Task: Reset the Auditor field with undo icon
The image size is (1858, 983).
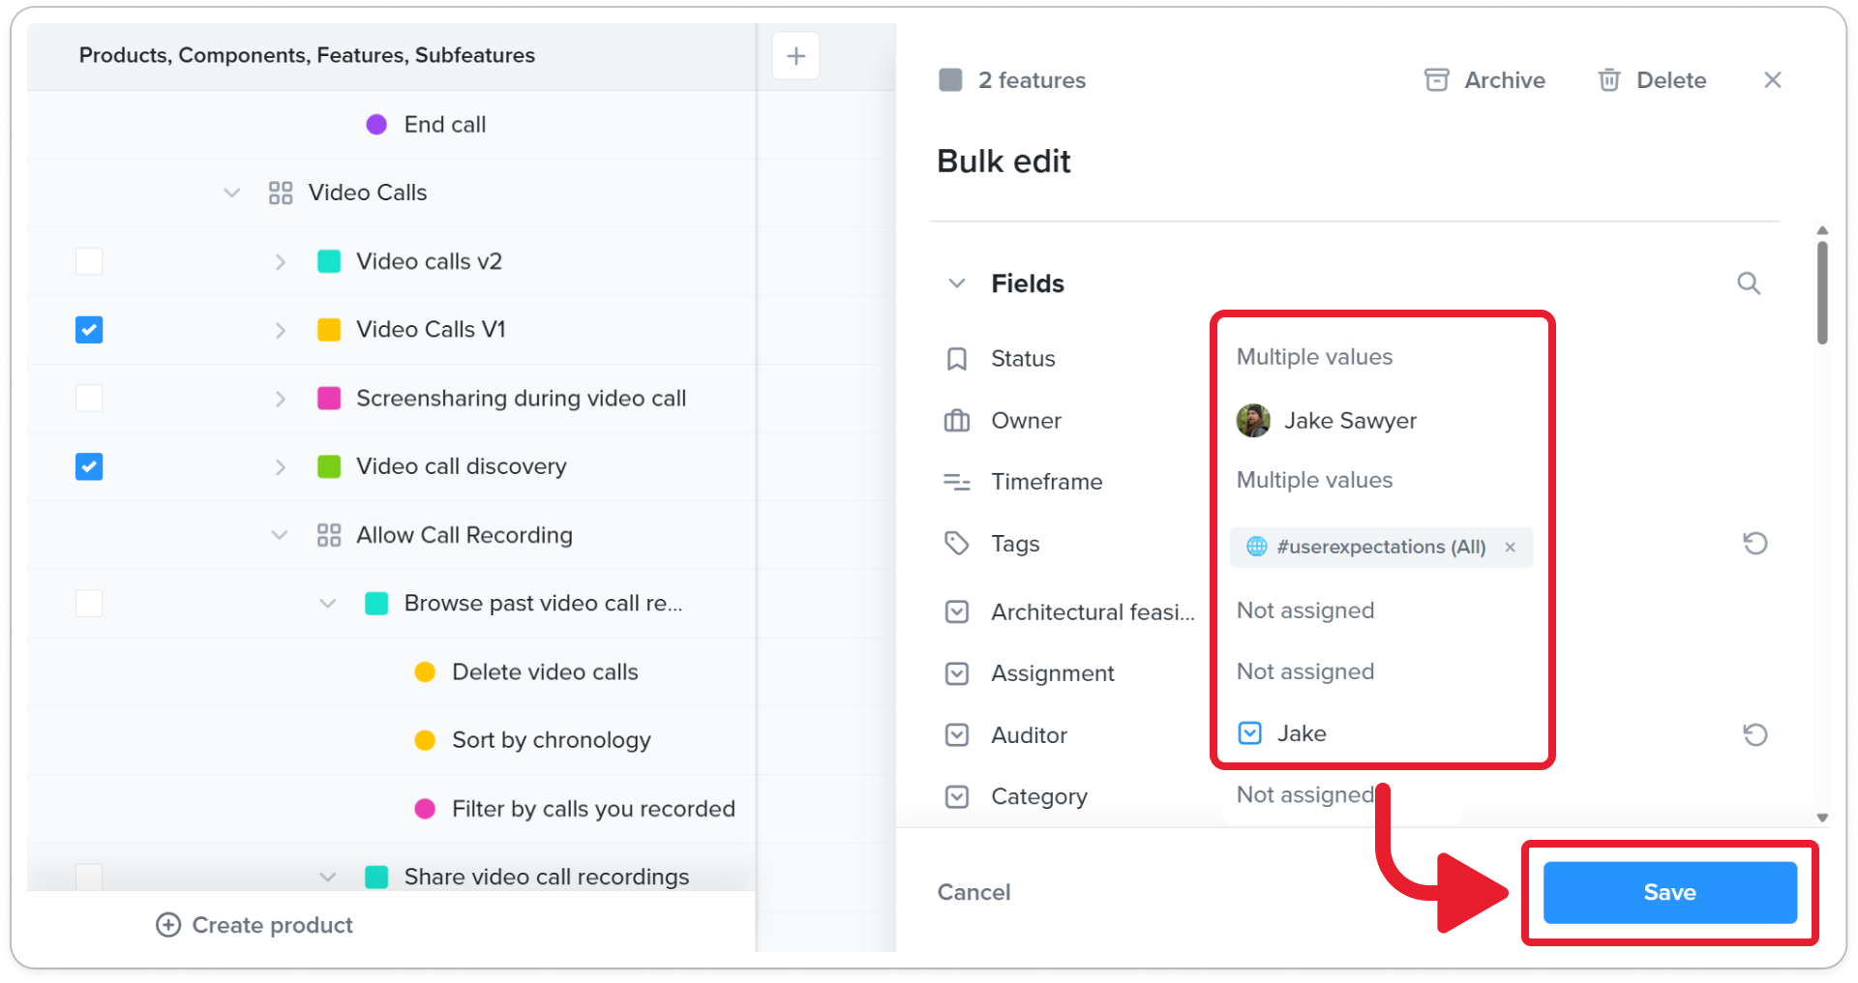Action: coord(1755,735)
